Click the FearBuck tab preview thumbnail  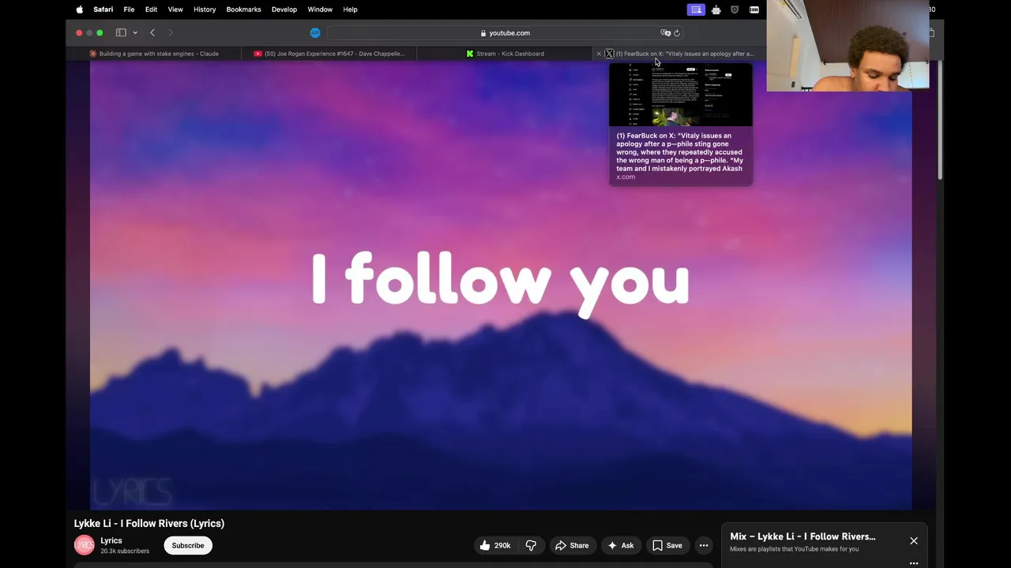point(681,95)
